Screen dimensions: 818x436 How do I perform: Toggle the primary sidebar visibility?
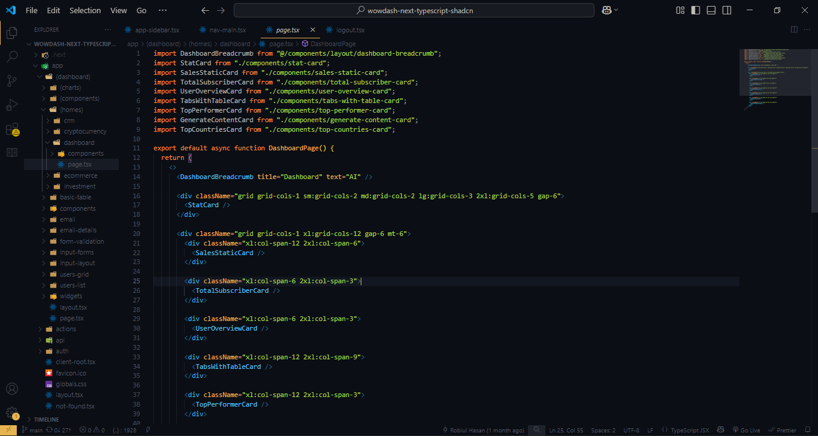click(x=696, y=10)
